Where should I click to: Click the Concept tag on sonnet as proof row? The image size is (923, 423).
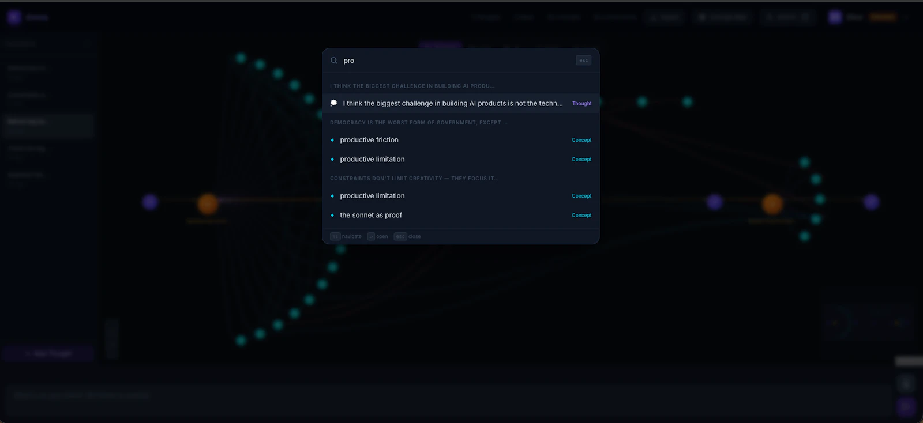tap(581, 216)
